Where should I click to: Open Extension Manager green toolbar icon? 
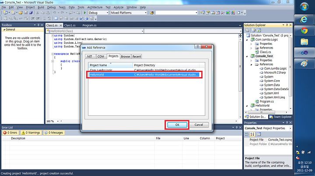228,13
